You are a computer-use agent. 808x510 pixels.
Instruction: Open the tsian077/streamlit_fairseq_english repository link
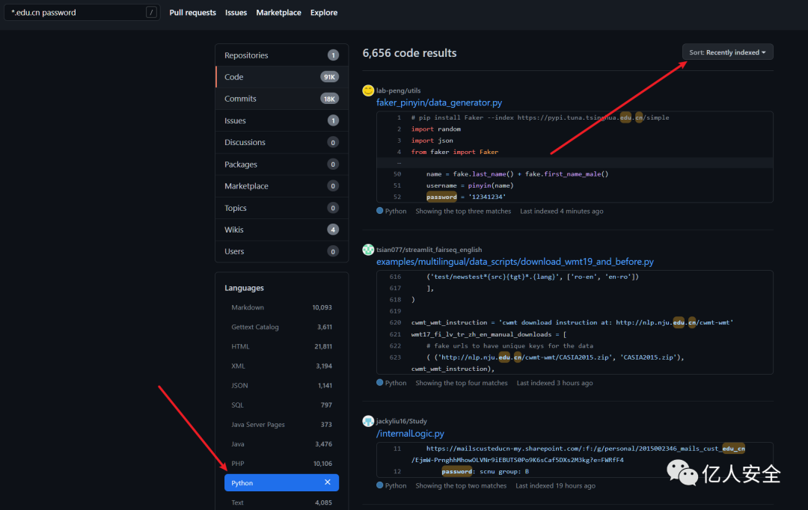coord(429,250)
